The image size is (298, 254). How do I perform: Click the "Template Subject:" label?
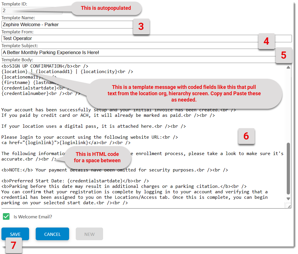pos(20,46)
